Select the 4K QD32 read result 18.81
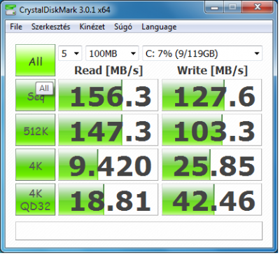The image size is (280, 255). (108, 200)
